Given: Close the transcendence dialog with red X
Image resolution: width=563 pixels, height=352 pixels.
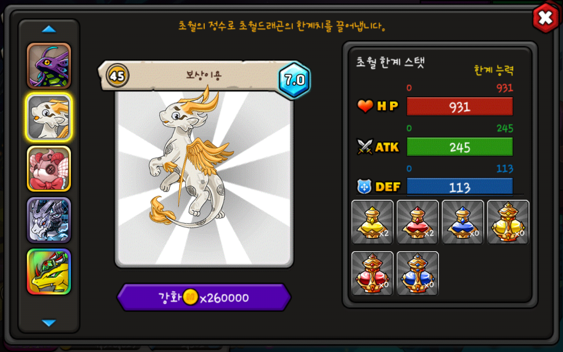Looking at the screenshot, I should pyautogui.click(x=545, y=18).
